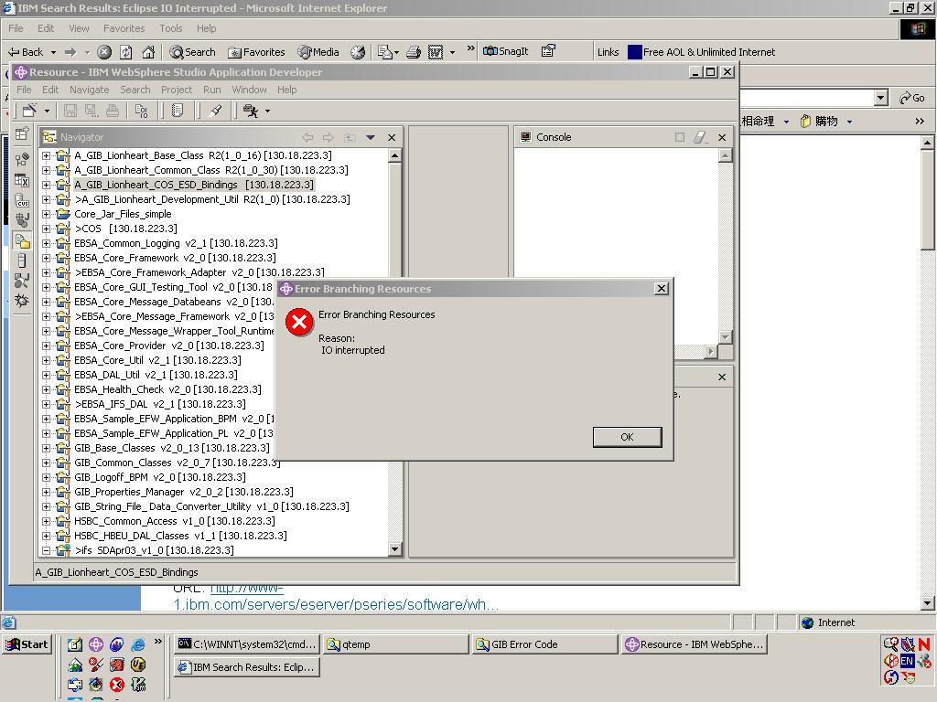Click EN language indicator in system tray
Image resolution: width=937 pixels, height=702 pixels.
click(907, 661)
